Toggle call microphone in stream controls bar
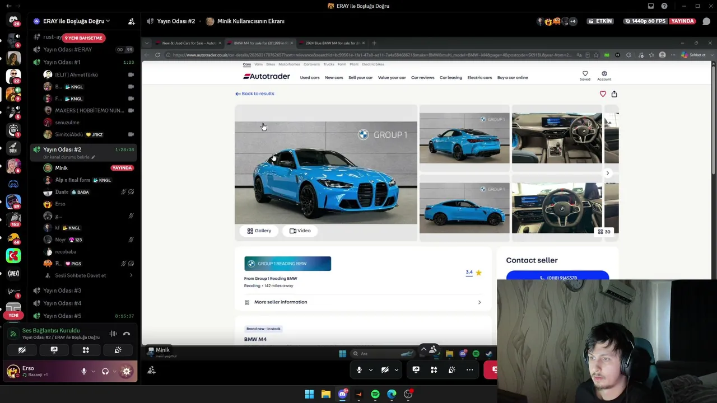 coord(359,370)
